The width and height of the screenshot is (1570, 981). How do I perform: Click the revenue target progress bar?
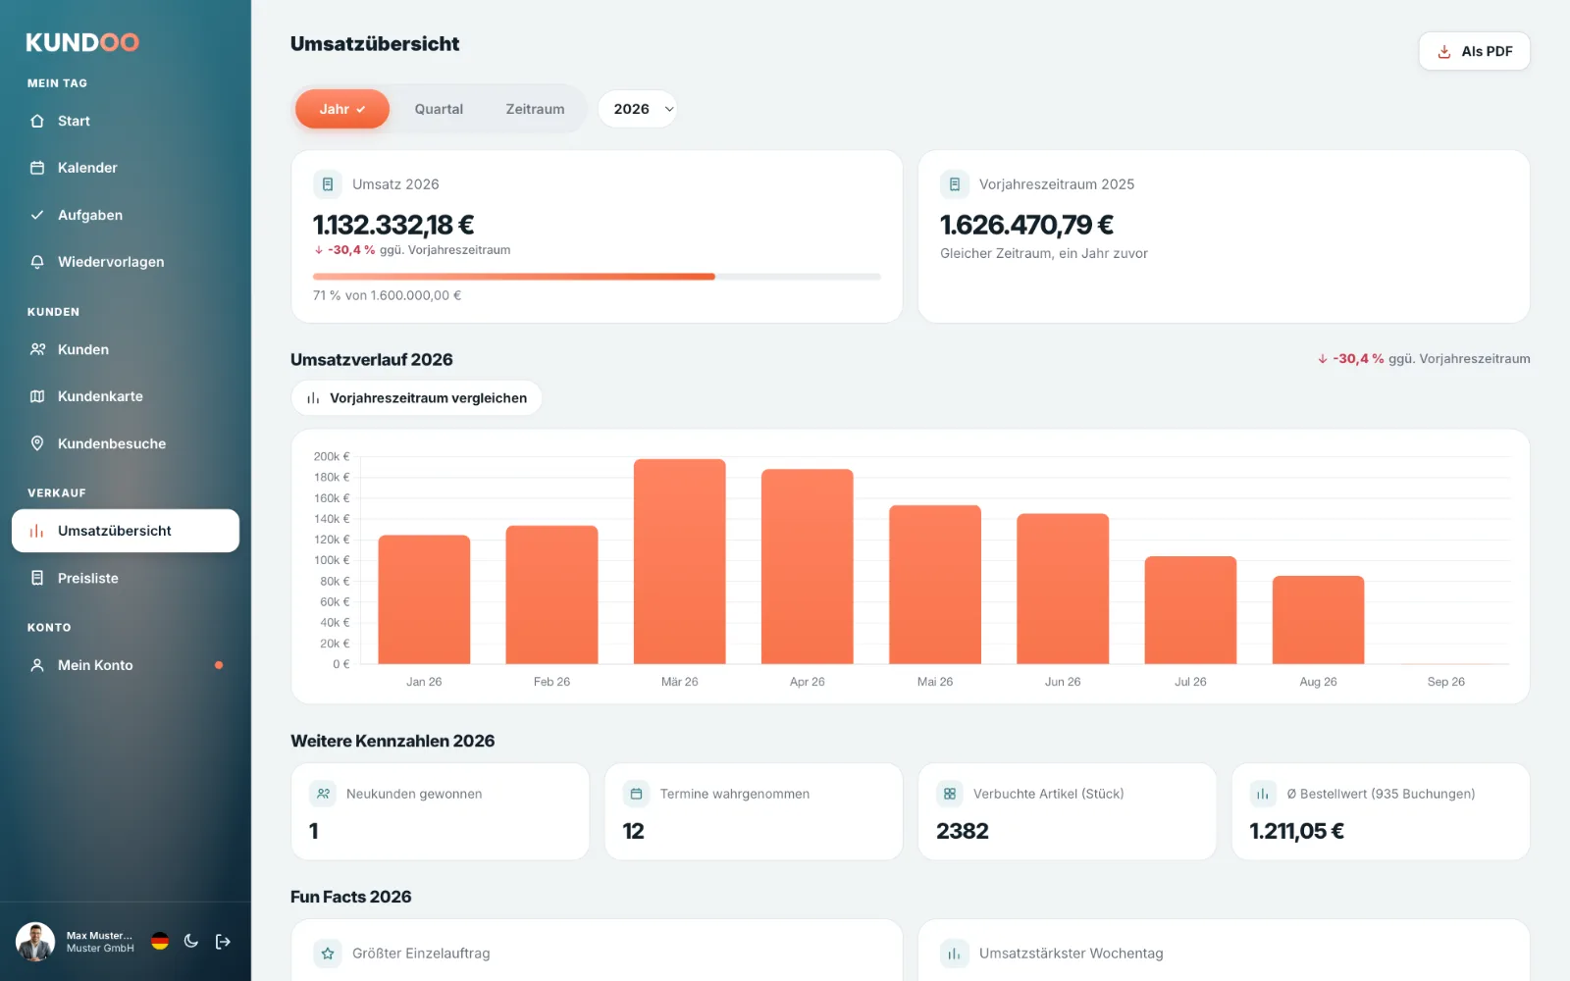tap(597, 277)
